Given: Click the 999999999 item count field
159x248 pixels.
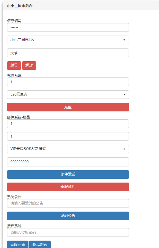Looking at the screenshot, I should coord(68,162).
